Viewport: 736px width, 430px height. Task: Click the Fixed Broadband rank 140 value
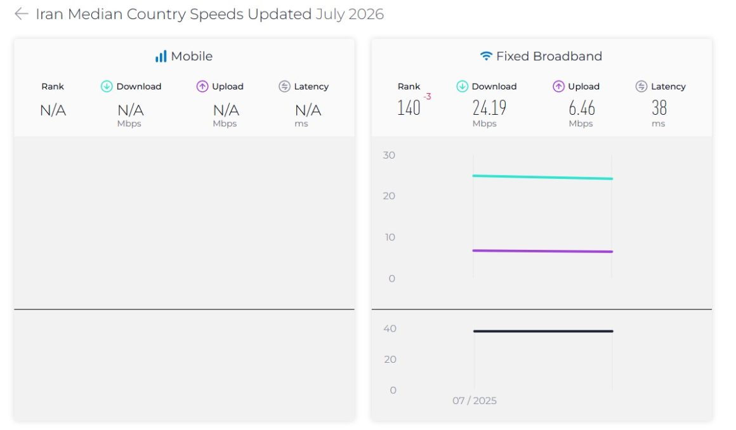tap(409, 108)
